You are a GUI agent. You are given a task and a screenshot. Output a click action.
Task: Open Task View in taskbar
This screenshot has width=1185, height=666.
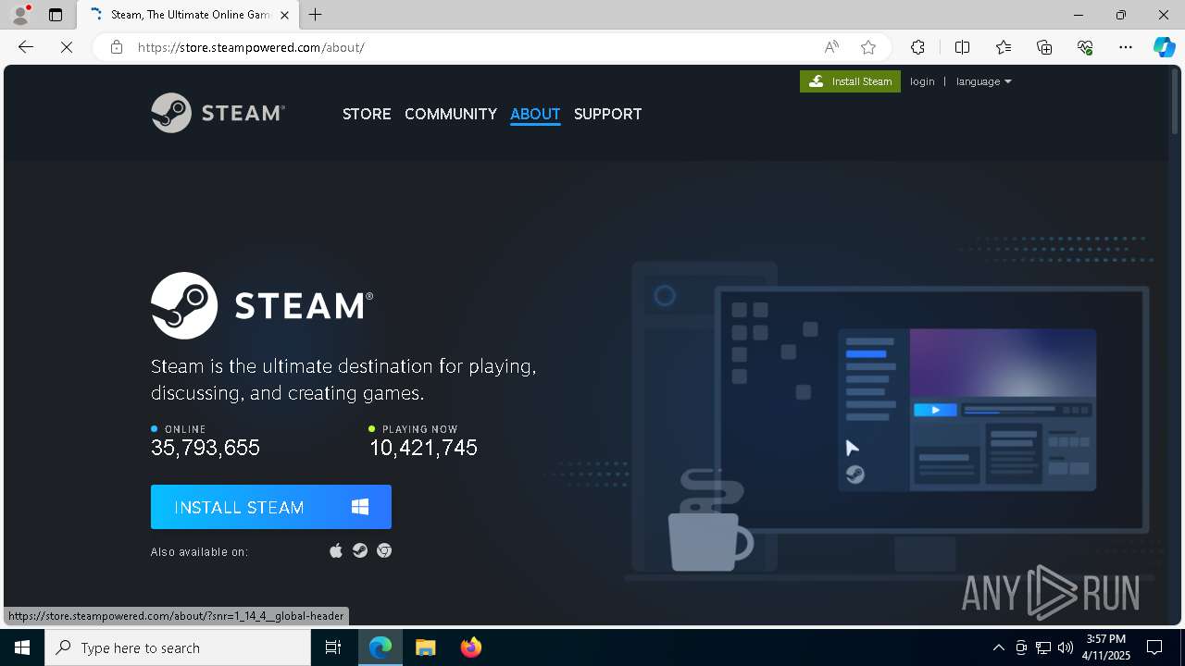point(333,647)
